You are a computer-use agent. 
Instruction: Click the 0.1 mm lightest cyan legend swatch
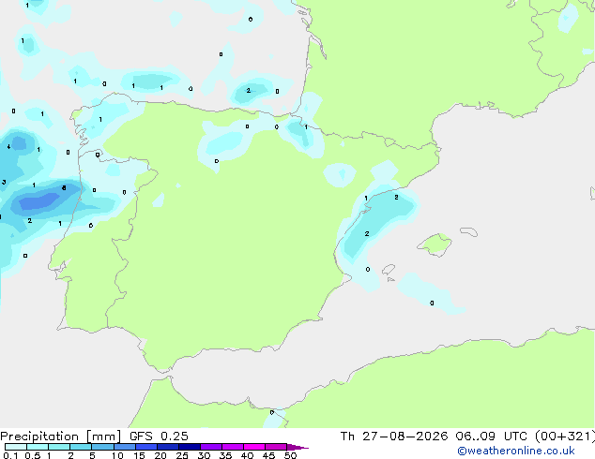pyautogui.click(x=16, y=447)
